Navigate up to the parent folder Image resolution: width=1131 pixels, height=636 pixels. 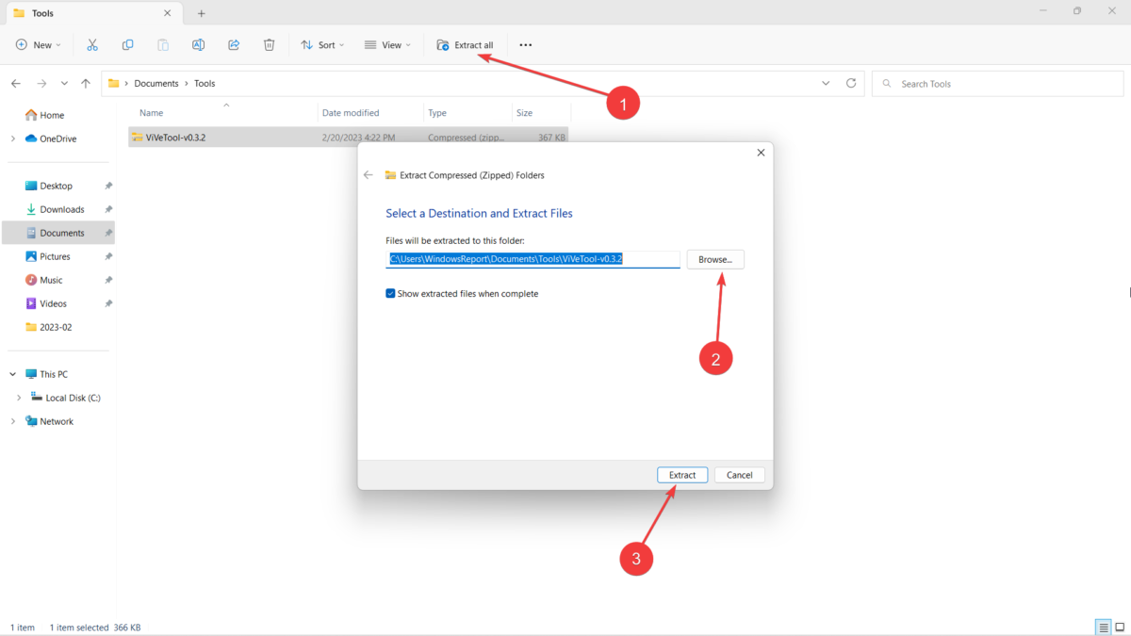point(85,83)
